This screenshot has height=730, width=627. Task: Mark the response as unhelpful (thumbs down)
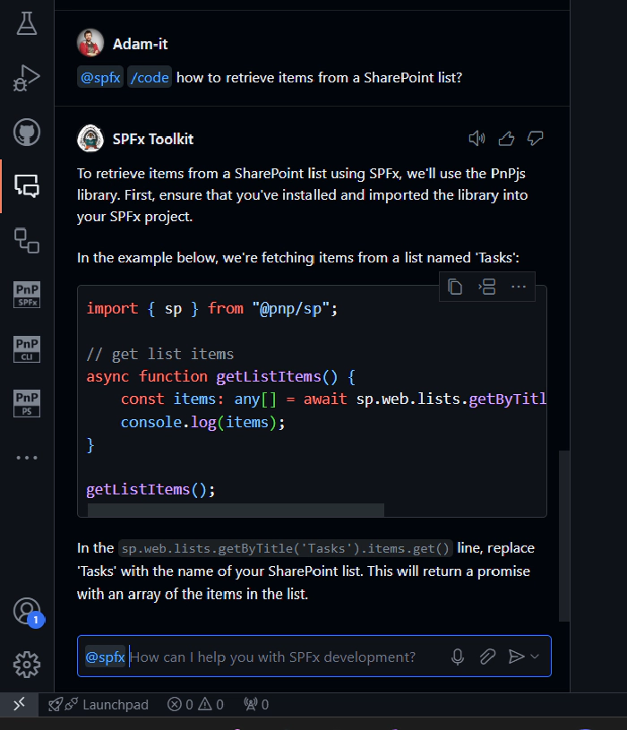[x=536, y=138]
